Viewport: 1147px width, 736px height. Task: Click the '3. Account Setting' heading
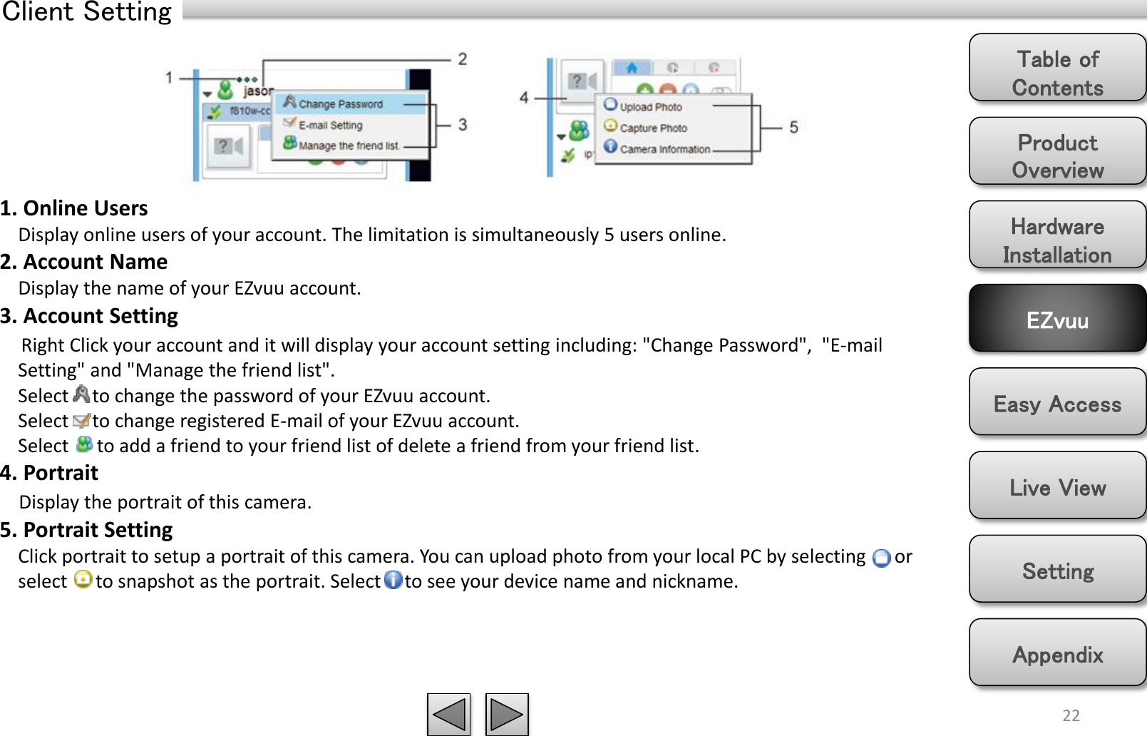tap(89, 316)
